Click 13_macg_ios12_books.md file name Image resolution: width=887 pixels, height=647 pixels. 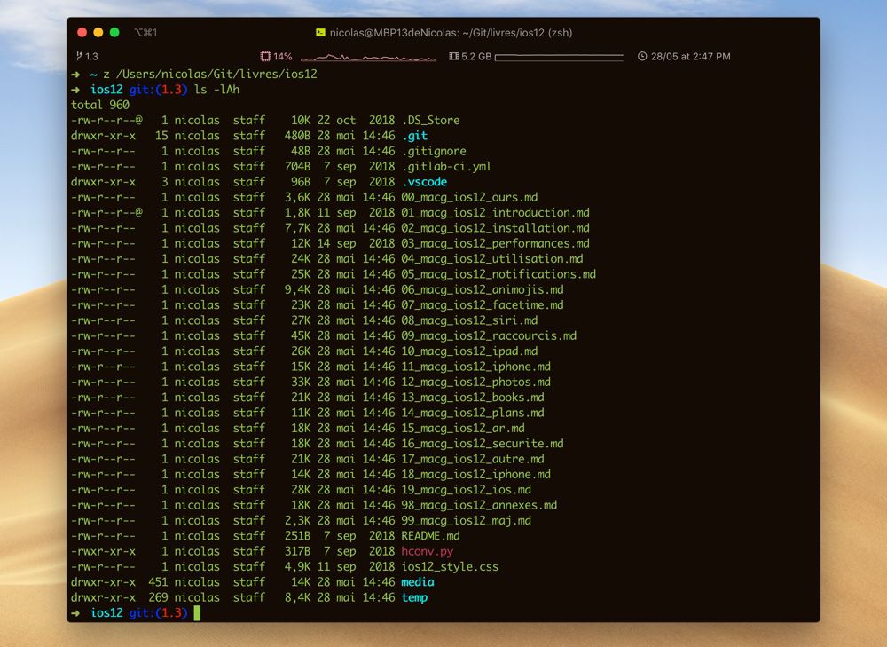(473, 397)
